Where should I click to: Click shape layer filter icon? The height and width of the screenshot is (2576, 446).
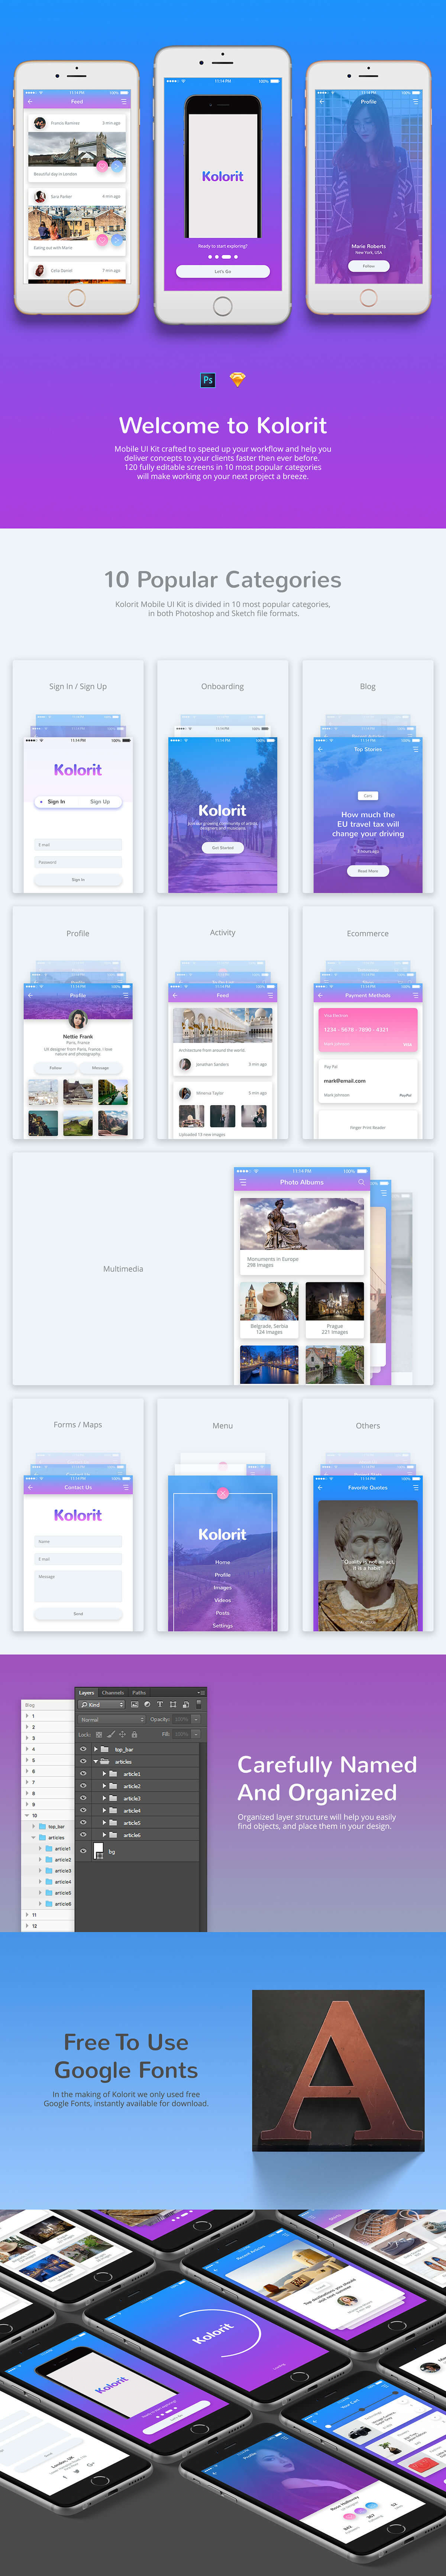tap(173, 1704)
